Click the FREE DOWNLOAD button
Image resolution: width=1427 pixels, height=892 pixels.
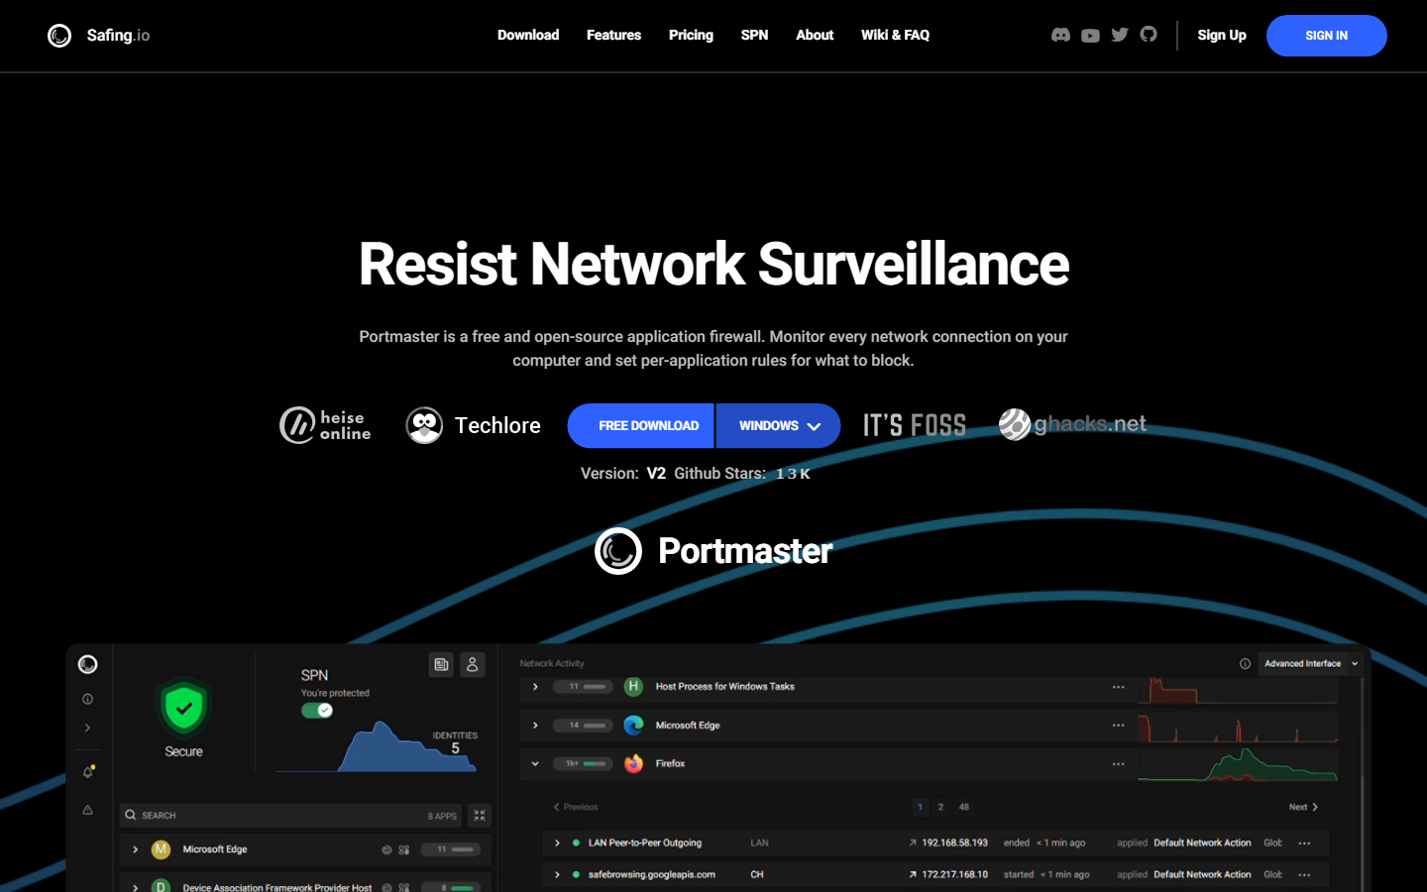(641, 426)
